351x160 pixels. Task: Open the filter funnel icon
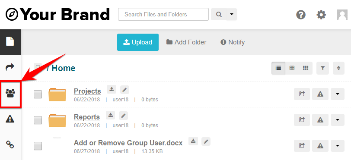pyautogui.click(x=322, y=68)
